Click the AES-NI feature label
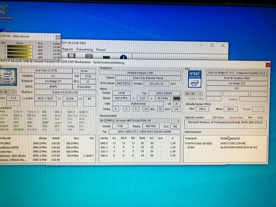 point(4,130)
